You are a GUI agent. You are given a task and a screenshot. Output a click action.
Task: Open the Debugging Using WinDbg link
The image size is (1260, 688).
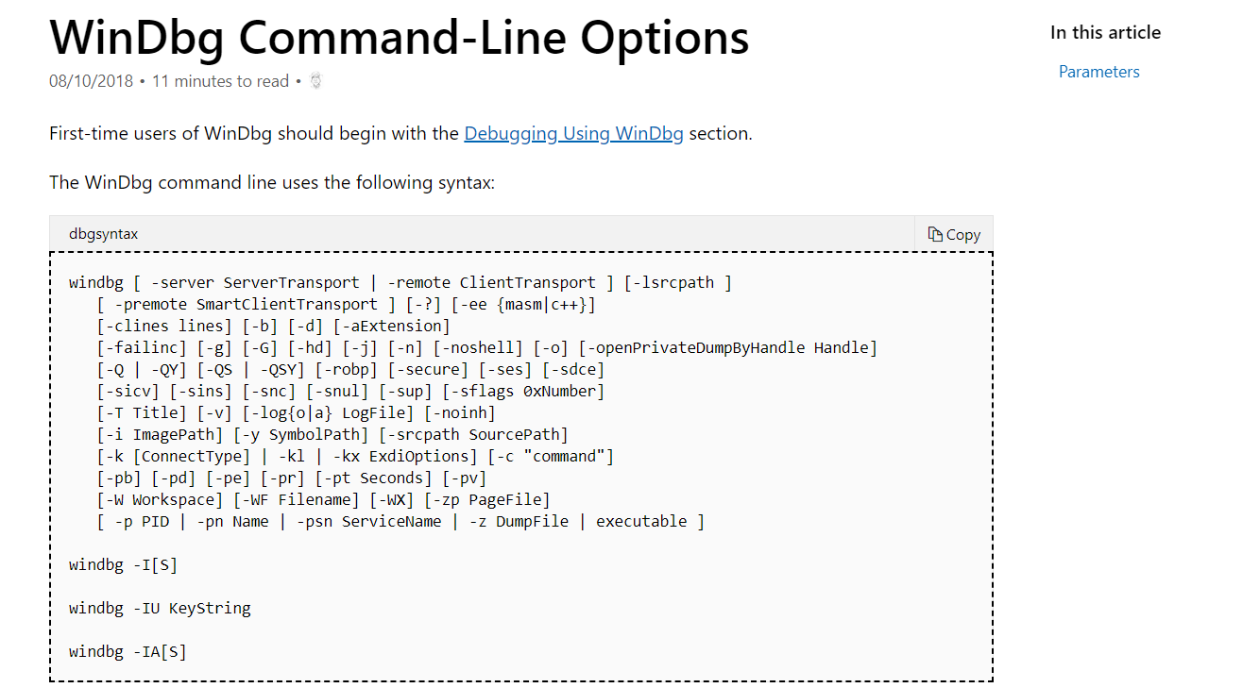pos(572,133)
